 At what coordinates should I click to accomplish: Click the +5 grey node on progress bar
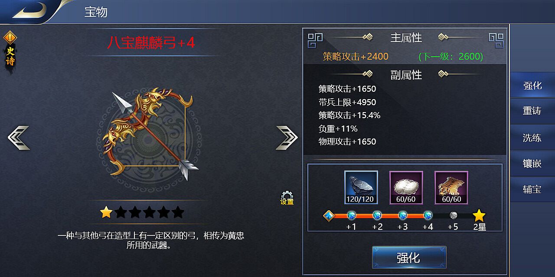[x=454, y=215]
